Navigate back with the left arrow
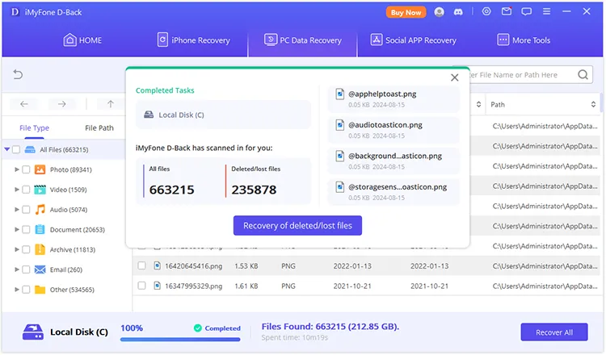 click(24, 104)
